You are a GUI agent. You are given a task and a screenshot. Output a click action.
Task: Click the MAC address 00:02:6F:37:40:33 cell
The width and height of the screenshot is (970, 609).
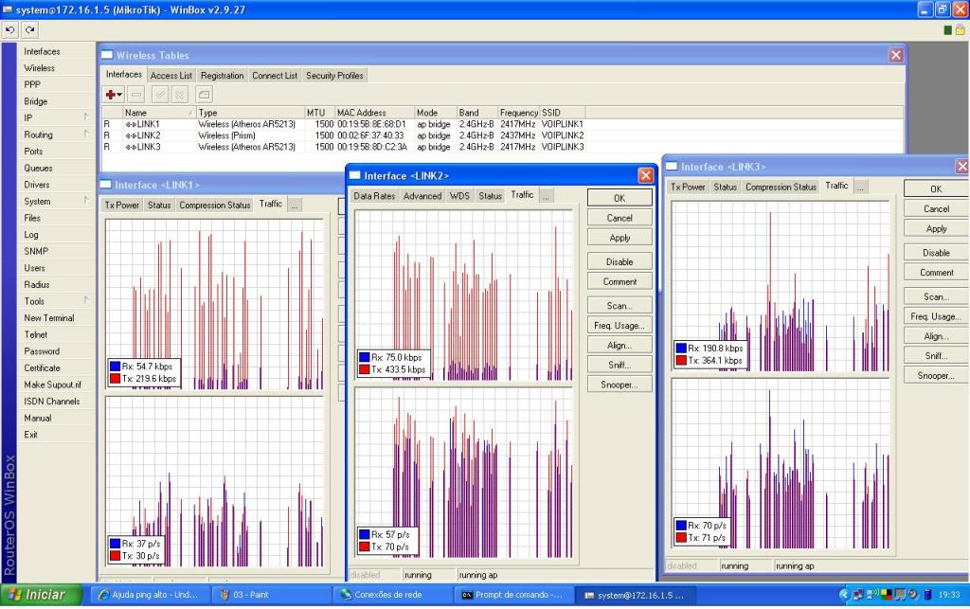coord(370,135)
